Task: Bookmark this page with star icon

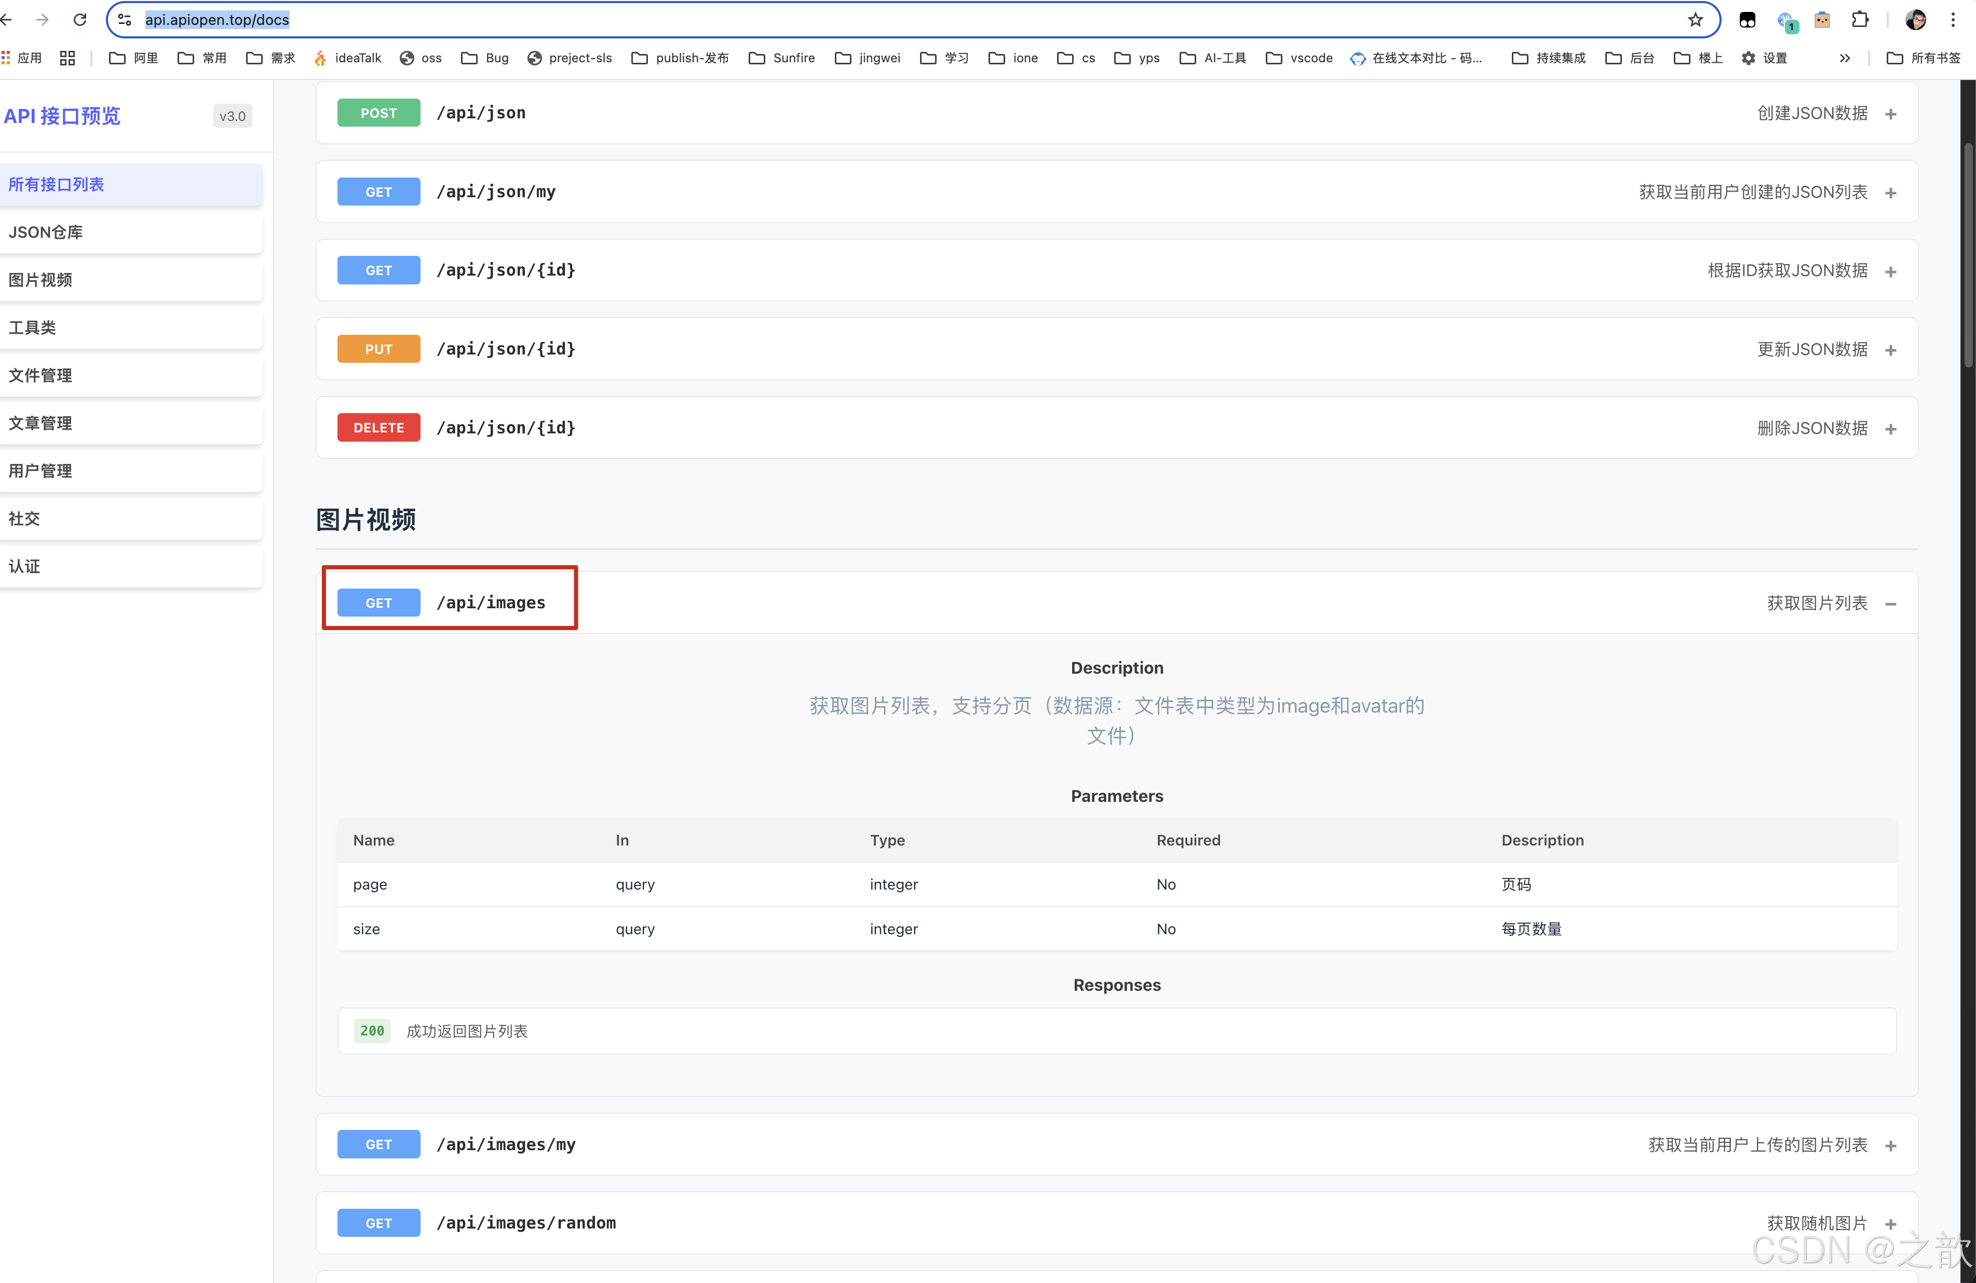Action: (x=1695, y=19)
